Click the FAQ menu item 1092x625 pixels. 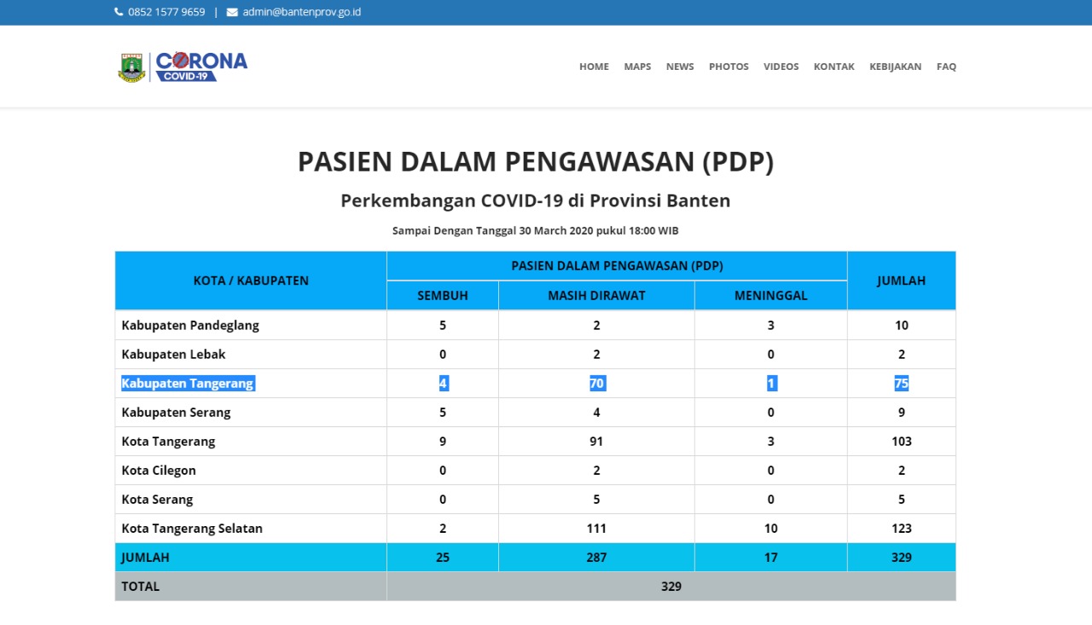click(x=946, y=67)
